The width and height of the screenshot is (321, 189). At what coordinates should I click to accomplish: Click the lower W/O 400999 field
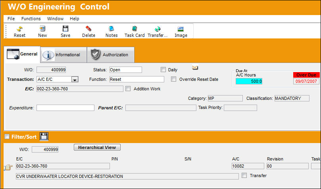click(45, 149)
